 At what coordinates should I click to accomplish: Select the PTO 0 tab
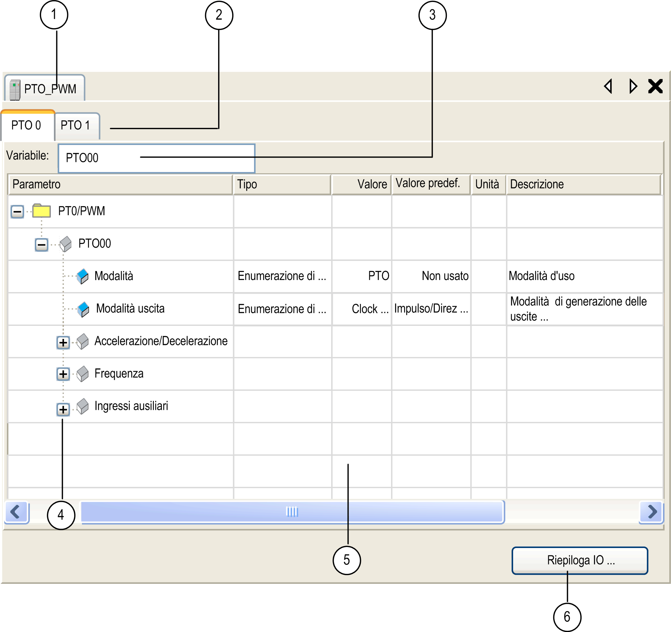(26, 125)
